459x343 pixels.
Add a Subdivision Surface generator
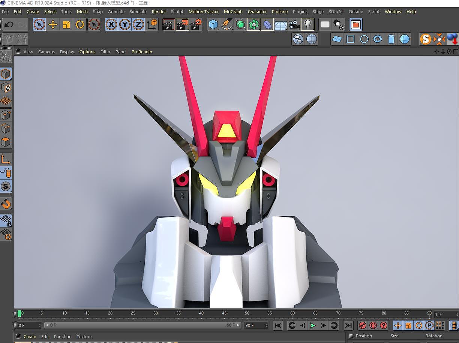click(x=240, y=25)
